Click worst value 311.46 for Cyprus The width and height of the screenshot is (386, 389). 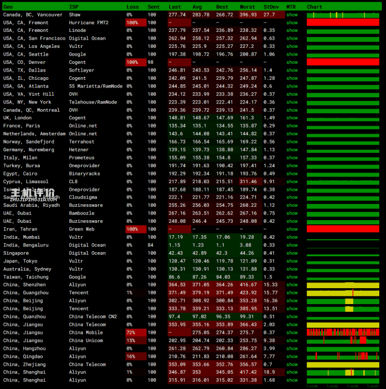pyautogui.click(x=248, y=182)
